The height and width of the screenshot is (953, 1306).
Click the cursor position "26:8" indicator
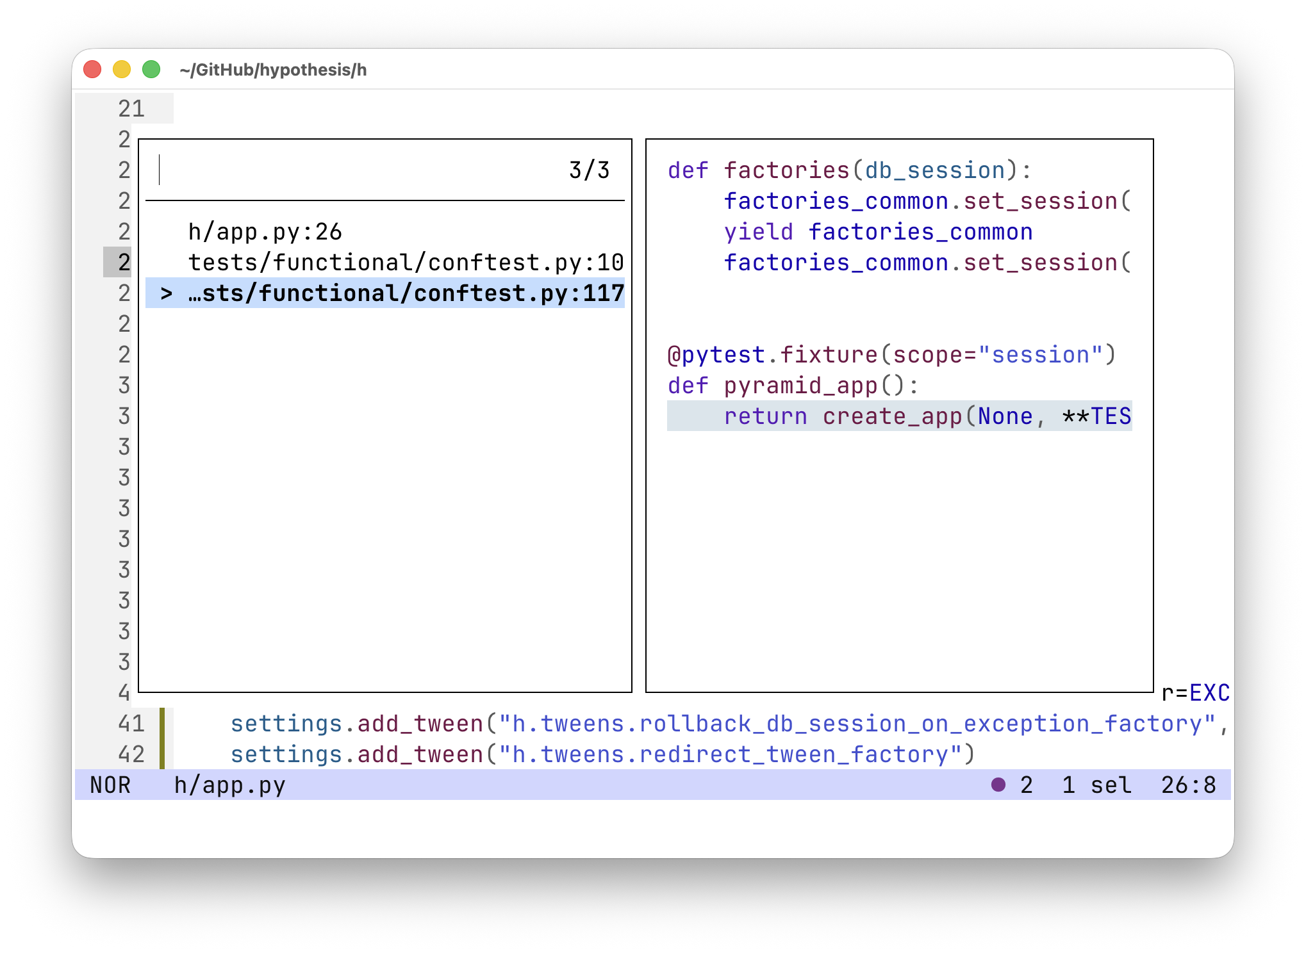pos(1192,785)
